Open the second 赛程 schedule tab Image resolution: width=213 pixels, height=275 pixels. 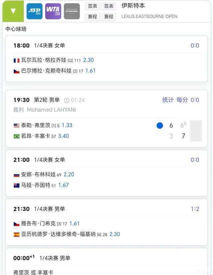(109, 17)
